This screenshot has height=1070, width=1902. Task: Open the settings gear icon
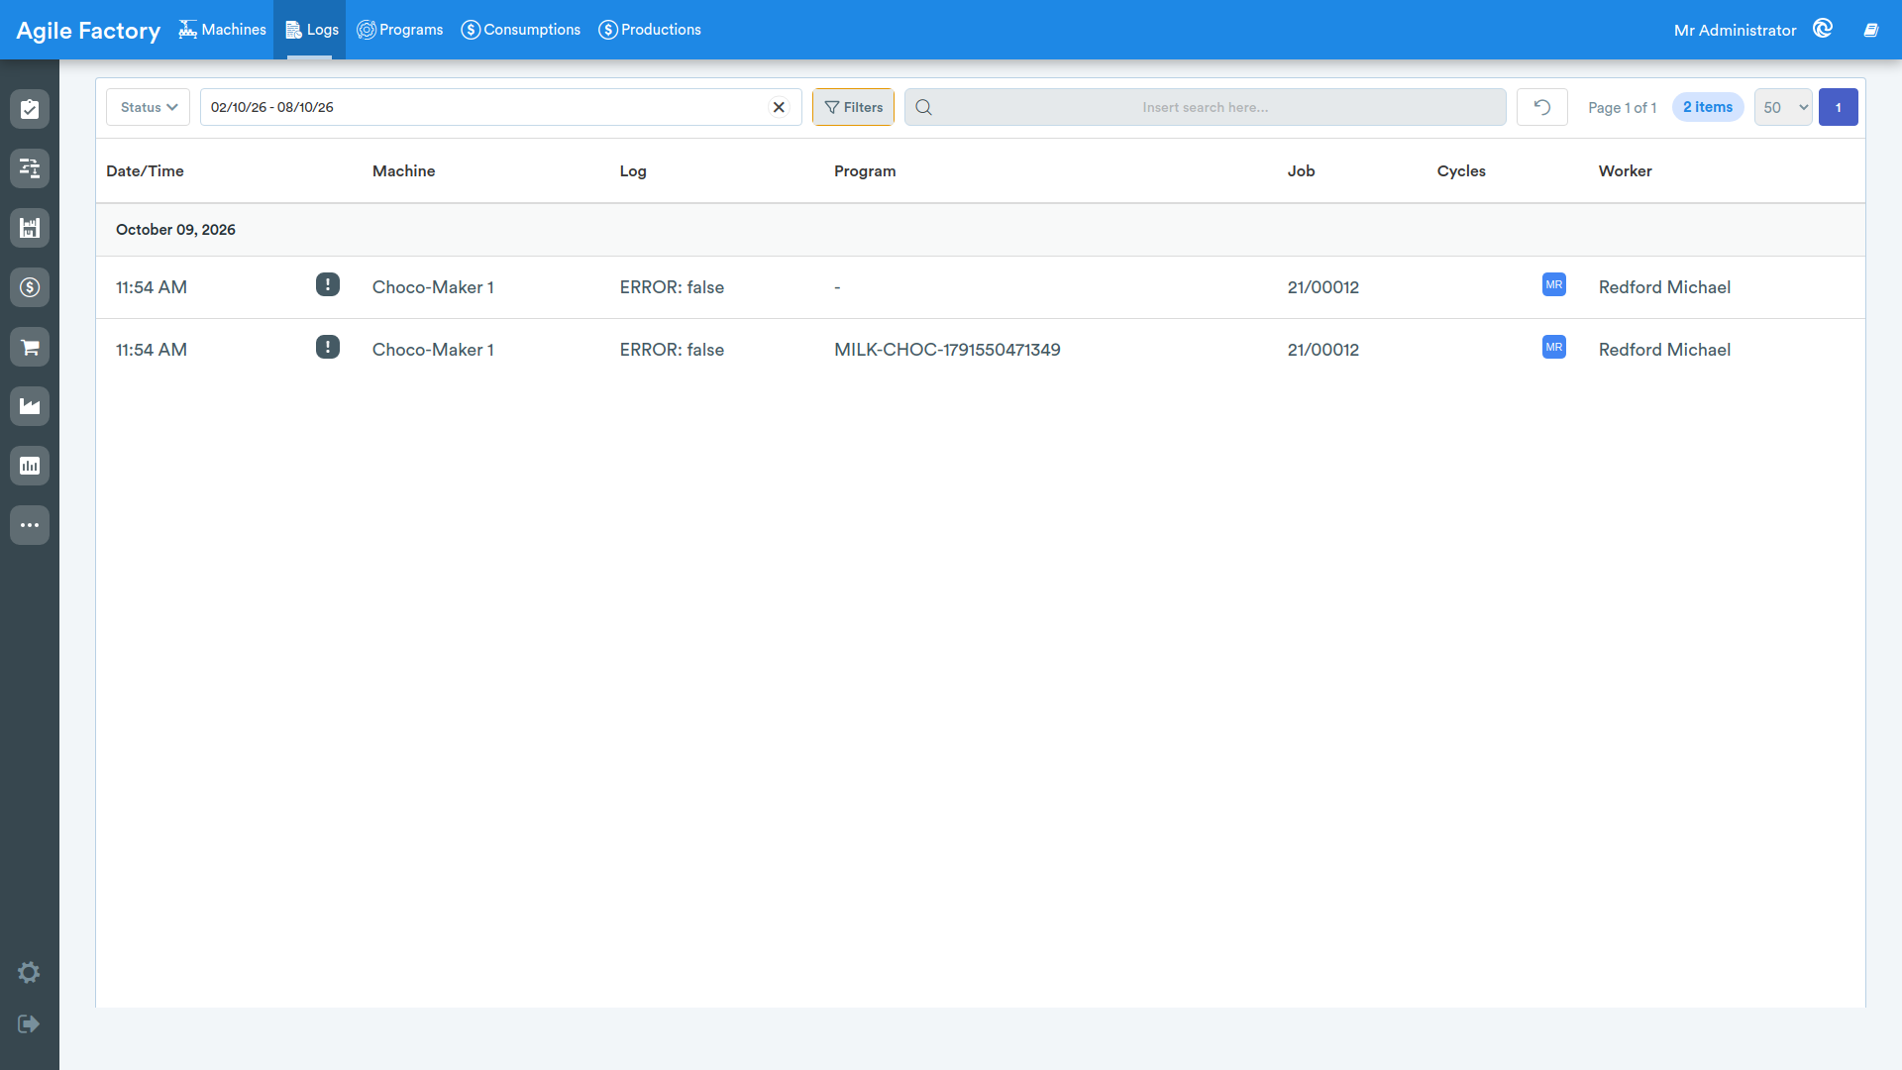(x=29, y=972)
